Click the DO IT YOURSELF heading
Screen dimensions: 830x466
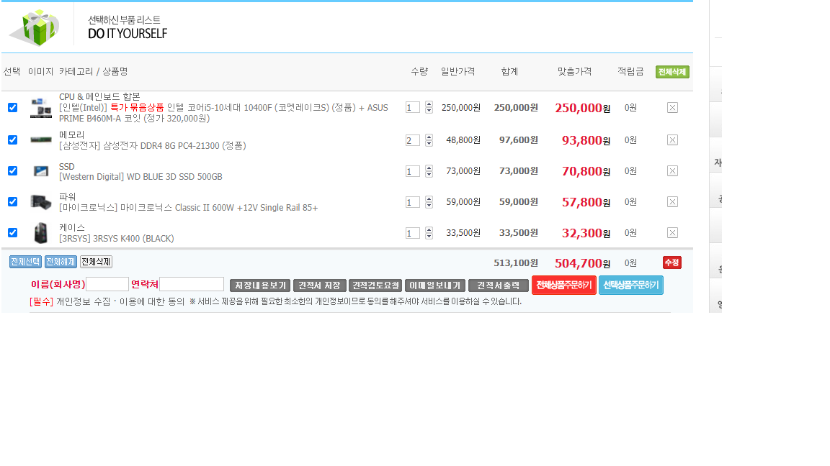point(128,34)
